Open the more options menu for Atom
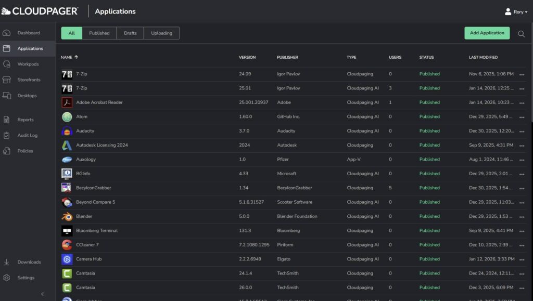 click(x=522, y=117)
